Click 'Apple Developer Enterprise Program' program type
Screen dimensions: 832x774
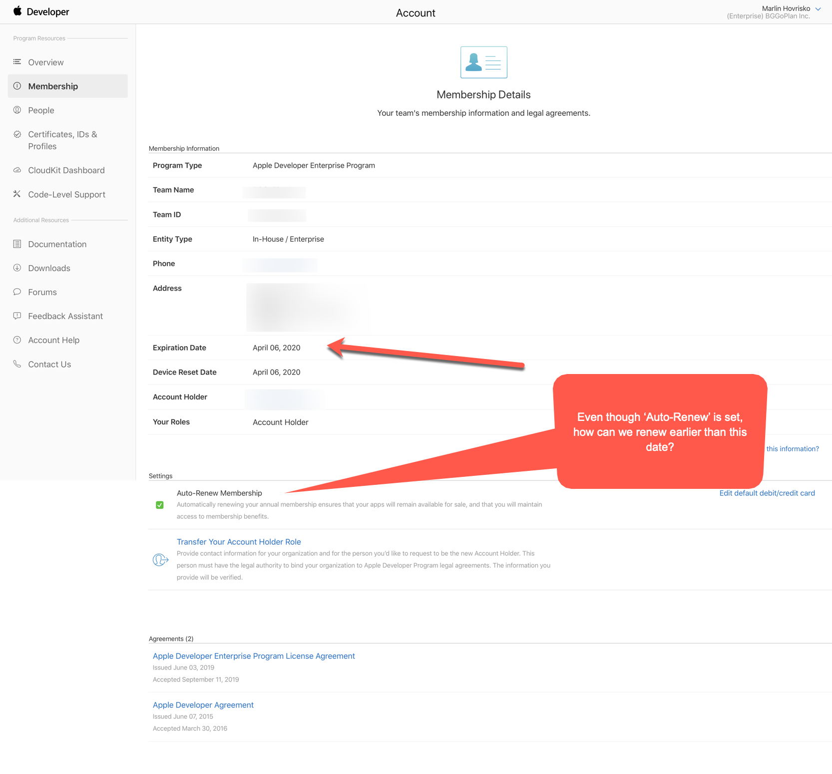tap(314, 165)
